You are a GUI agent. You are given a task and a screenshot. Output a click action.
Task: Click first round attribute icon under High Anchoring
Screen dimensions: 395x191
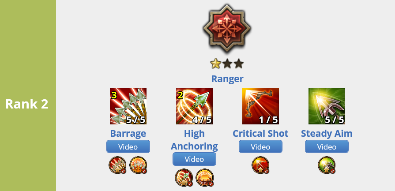(184, 177)
